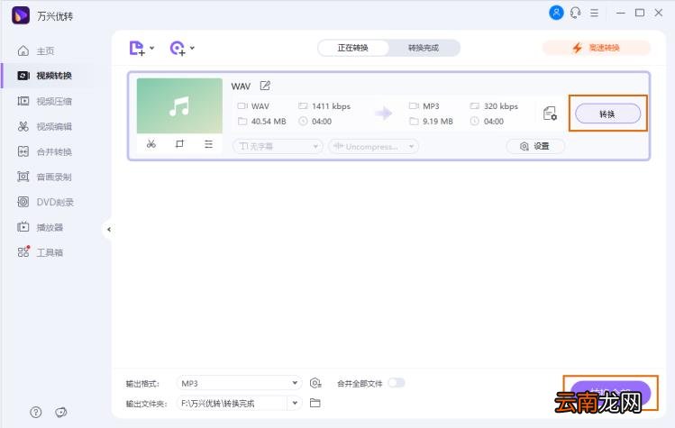Click the add file icon
Image resolution: width=675 pixels, height=428 pixels.
coord(137,49)
